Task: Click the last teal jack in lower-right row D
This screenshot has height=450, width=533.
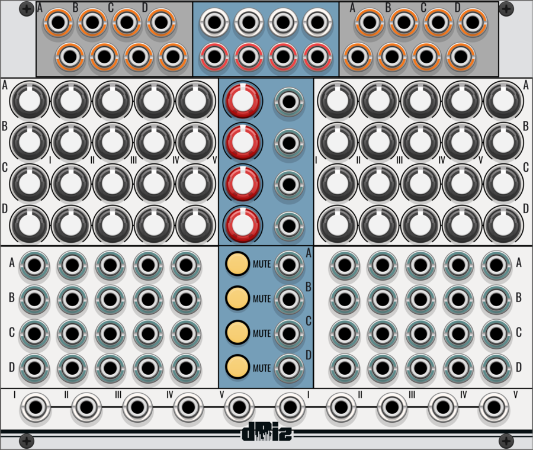Action: (496, 367)
